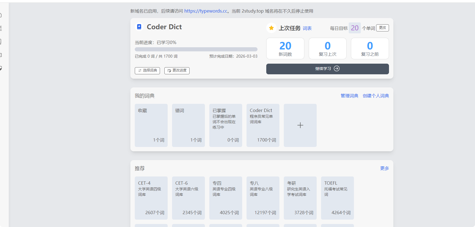Click the yellow star icon beside 上次任务
This screenshot has height=227, width=475.
coord(271,28)
